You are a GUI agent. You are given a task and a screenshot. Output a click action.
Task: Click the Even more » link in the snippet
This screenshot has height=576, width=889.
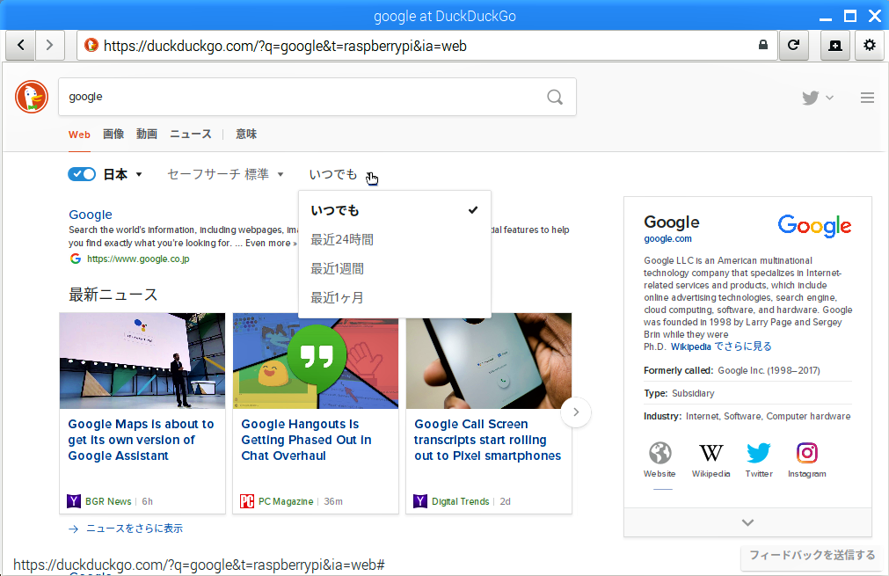(x=271, y=244)
